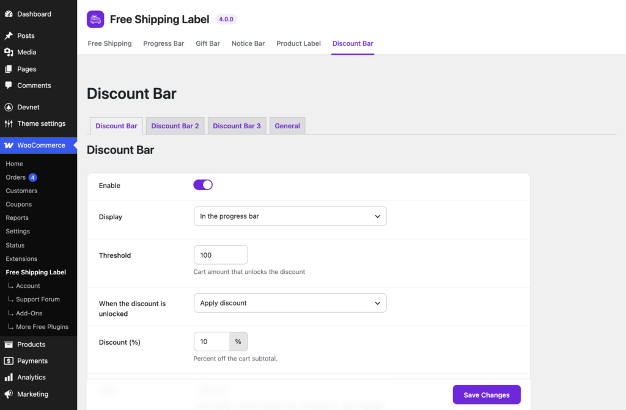Viewport: 626px width, 410px height.
Task: Open the Account sub-item
Action: pyautogui.click(x=28, y=286)
